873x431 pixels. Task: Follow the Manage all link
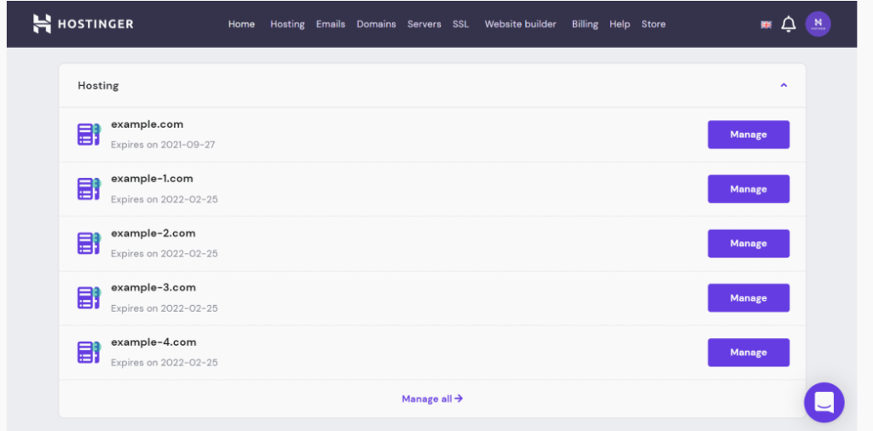[432, 399]
